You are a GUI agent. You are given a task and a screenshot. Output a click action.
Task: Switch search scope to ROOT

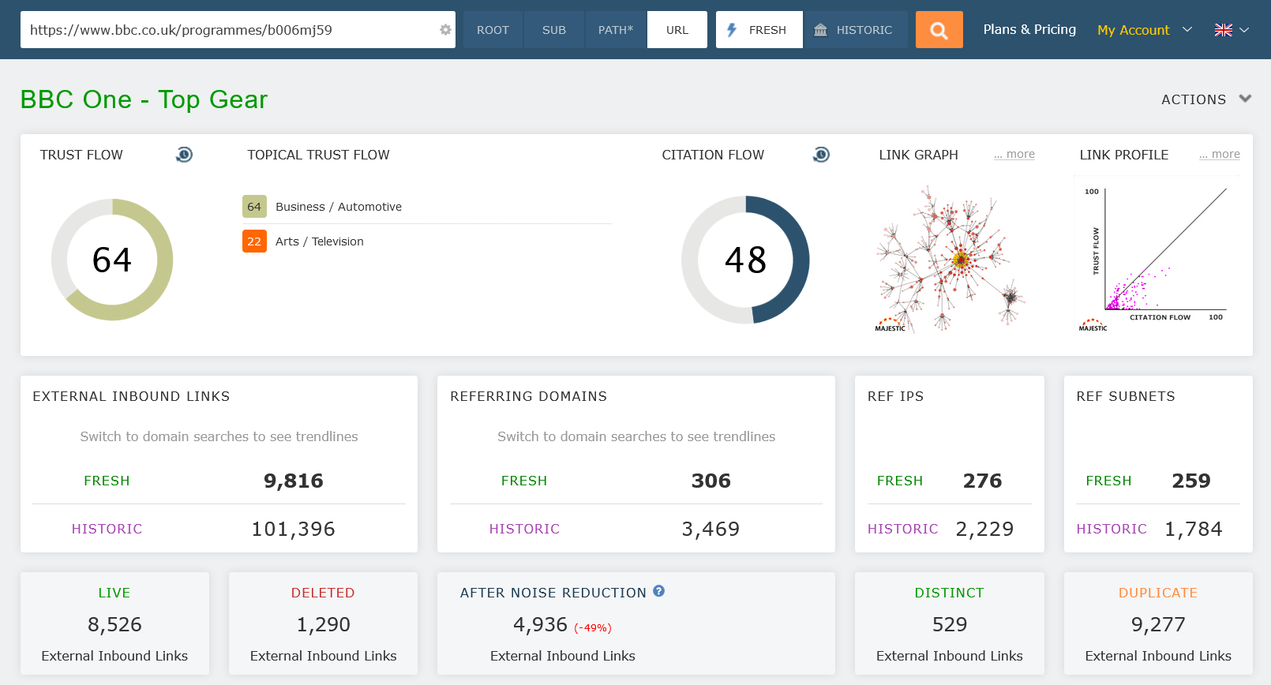(493, 30)
